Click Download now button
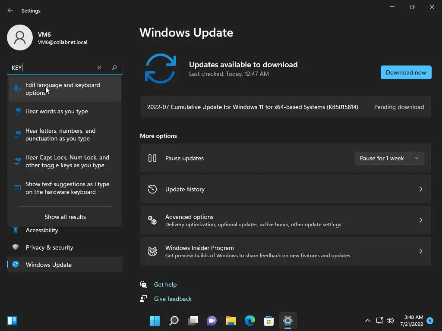This screenshot has width=442, height=331. coord(406,72)
